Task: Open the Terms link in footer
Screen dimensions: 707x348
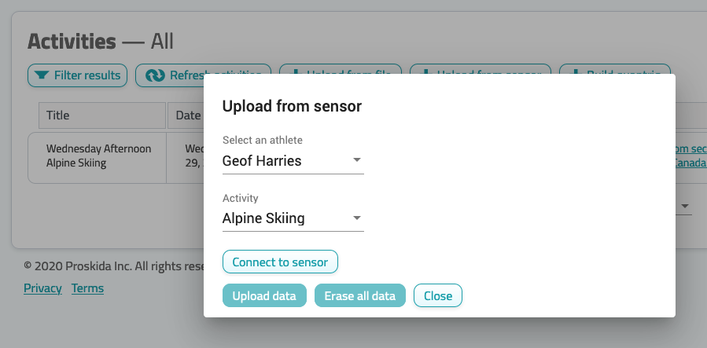Action: tap(87, 288)
